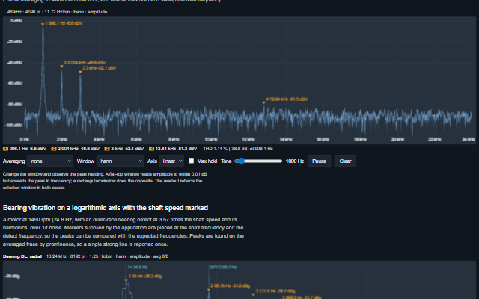Click the 3 177.5 Hz -38.7 dBg peak label
Viewport: 479px width, 299px height.
[x=275, y=292]
